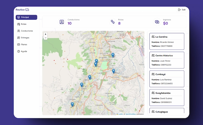The image size is (203, 125).
Task: Select the La Carolina route card
Action: point(167,41)
